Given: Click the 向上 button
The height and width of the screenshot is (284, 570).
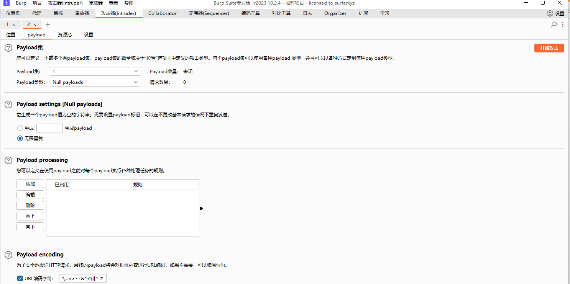Looking at the screenshot, I should pyautogui.click(x=30, y=216).
